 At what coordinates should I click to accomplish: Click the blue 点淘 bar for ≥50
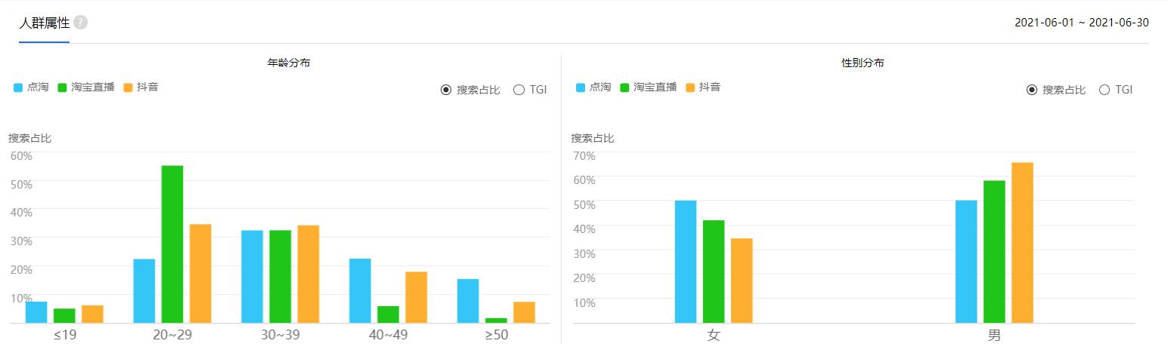click(x=468, y=300)
